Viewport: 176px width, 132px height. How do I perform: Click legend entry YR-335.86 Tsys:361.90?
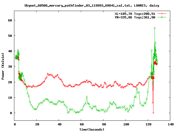pos(135,17)
